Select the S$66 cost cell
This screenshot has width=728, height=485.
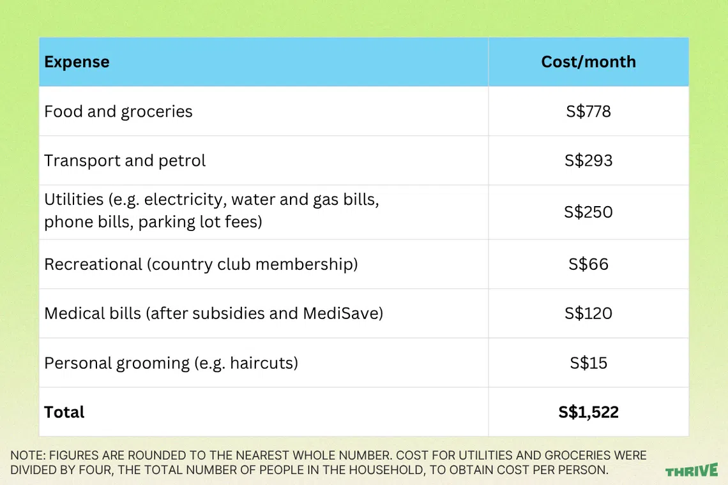click(588, 264)
